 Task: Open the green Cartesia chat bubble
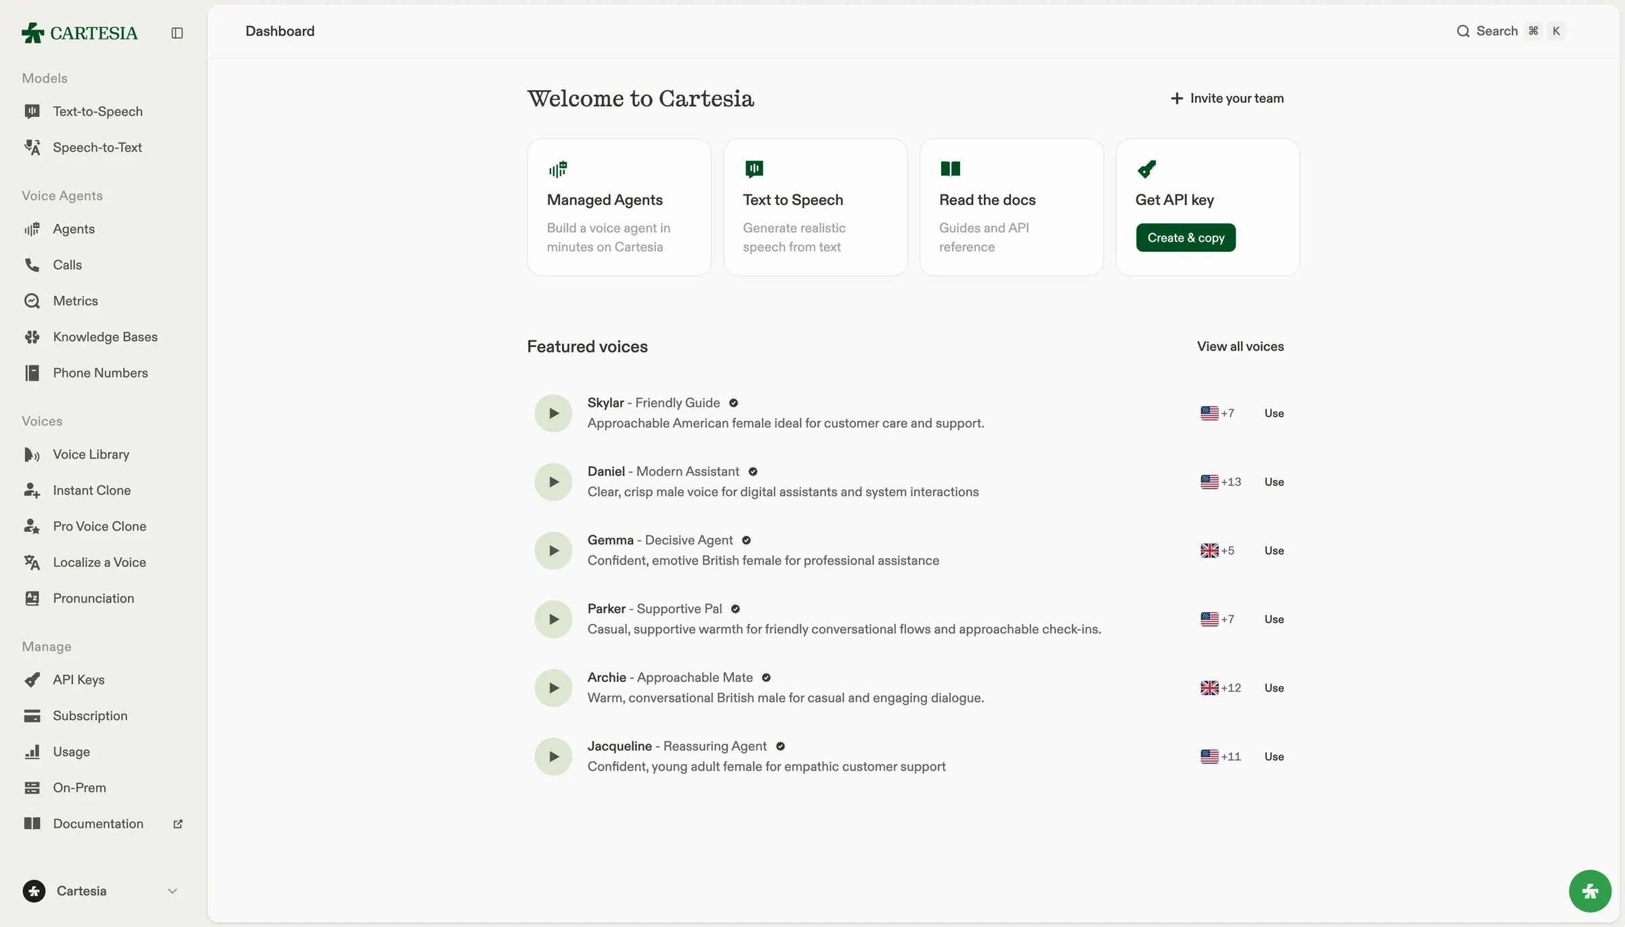coord(1590,891)
